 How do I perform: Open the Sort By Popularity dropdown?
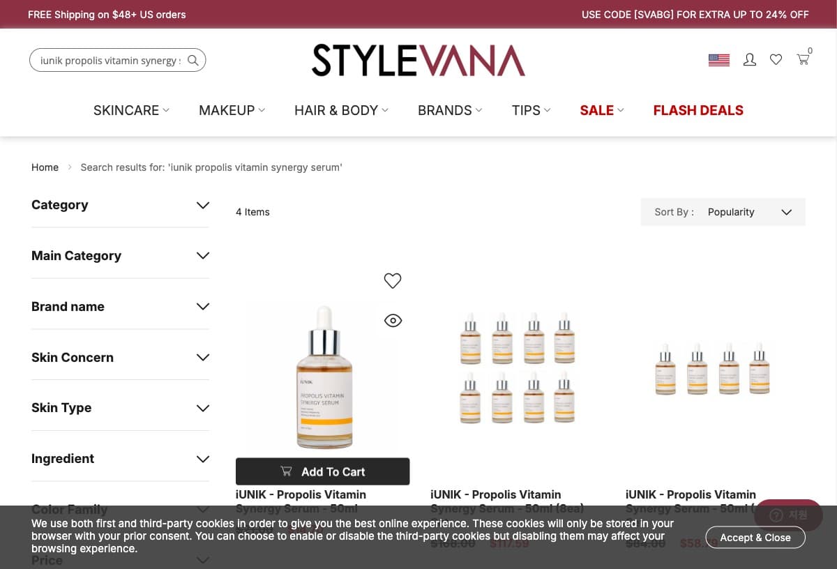723,212
